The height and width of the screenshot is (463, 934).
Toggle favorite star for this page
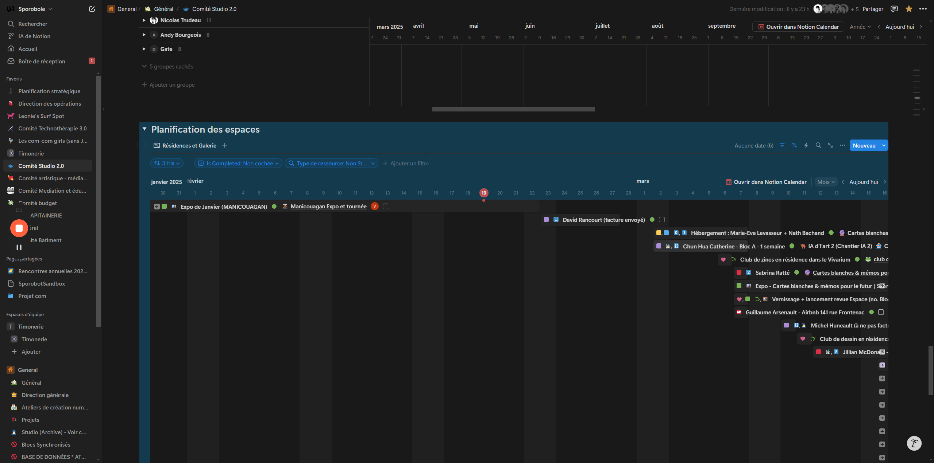[x=909, y=9]
